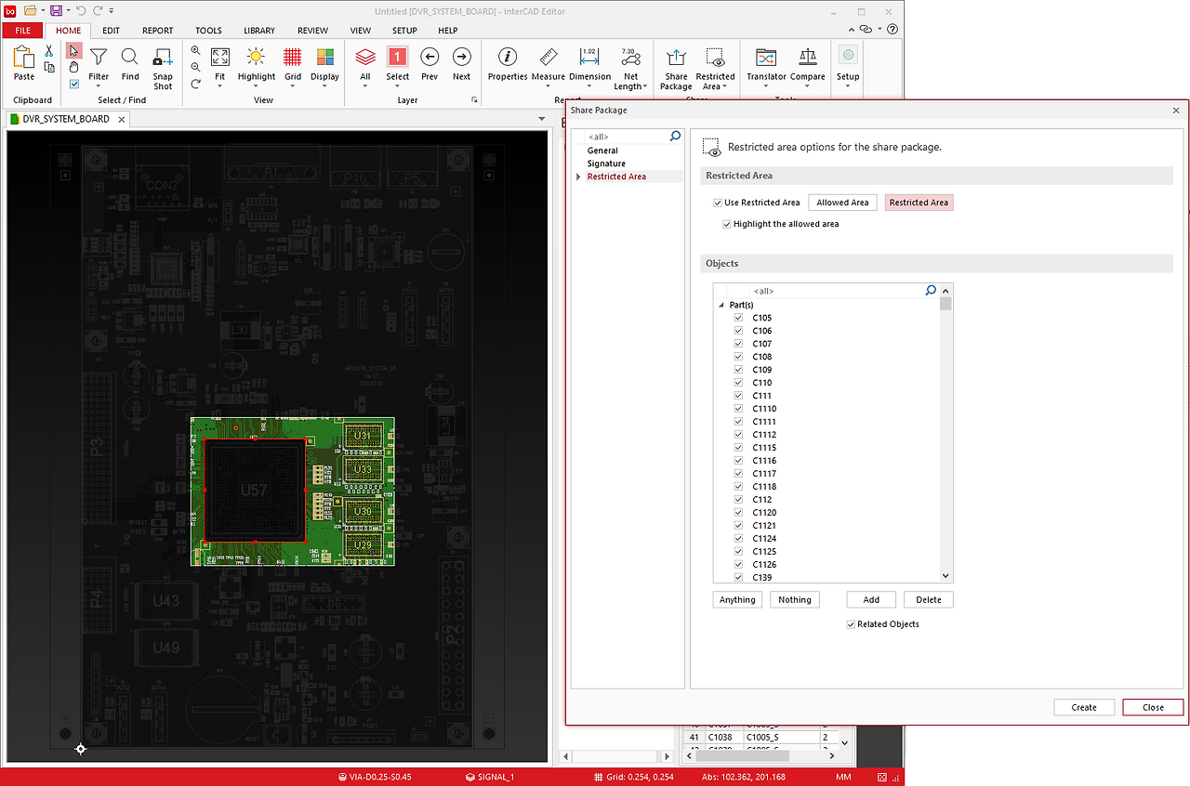Click the Create button

coord(1083,706)
